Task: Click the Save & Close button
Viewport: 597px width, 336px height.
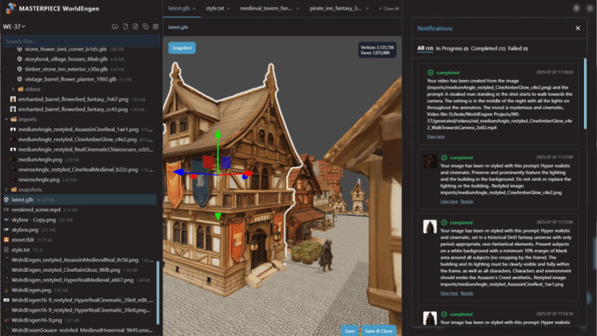Action: tap(380, 330)
